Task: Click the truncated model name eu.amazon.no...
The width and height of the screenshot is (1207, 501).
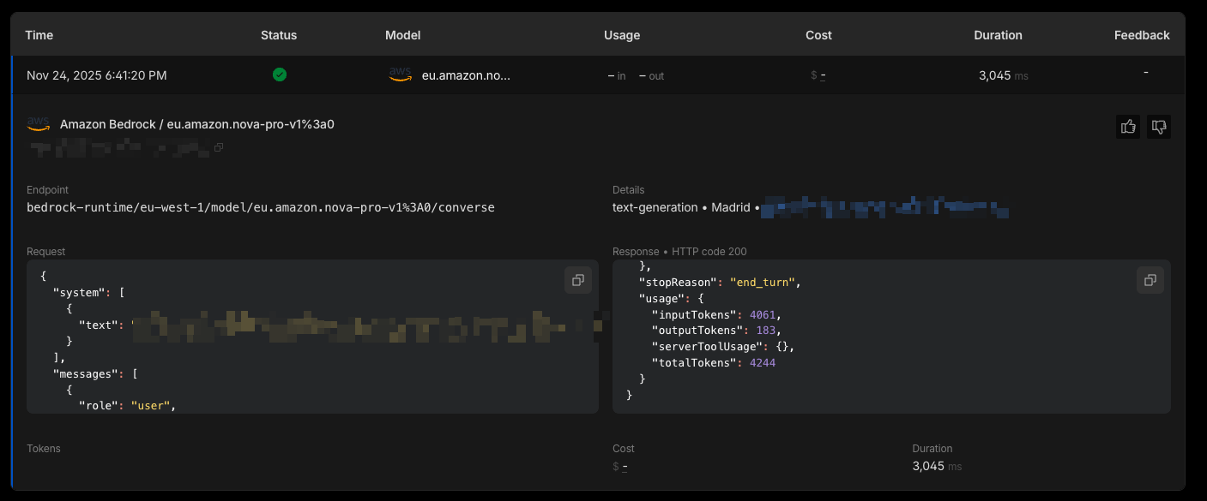Action: point(466,75)
